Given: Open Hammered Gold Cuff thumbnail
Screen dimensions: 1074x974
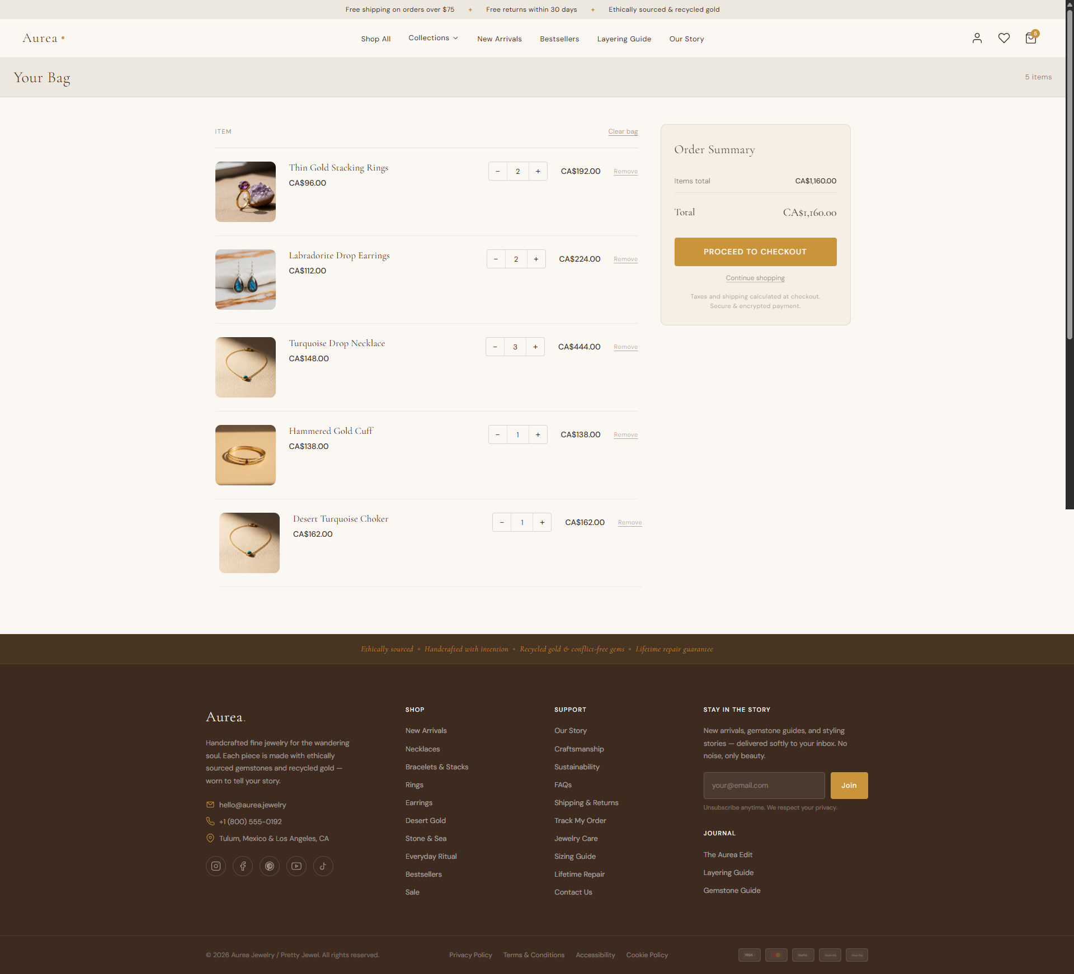Looking at the screenshot, I should point(246,455).
